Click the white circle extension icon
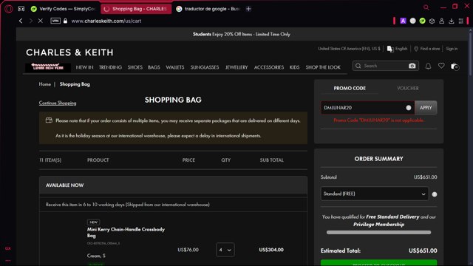Image resolution: width=473 pixels, height=266 pixels. click(x=412, y=21)
